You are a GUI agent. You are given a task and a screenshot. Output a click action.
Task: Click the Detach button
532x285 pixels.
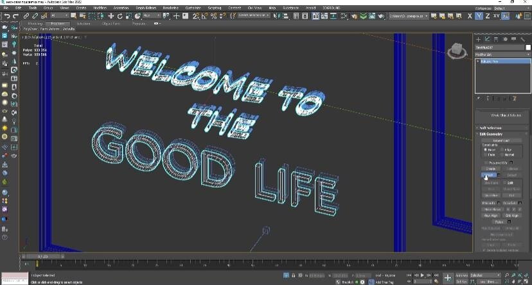511,175
